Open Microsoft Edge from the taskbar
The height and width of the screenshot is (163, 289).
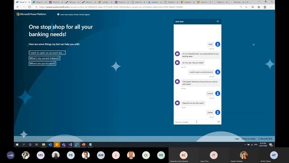pos(77,144)
